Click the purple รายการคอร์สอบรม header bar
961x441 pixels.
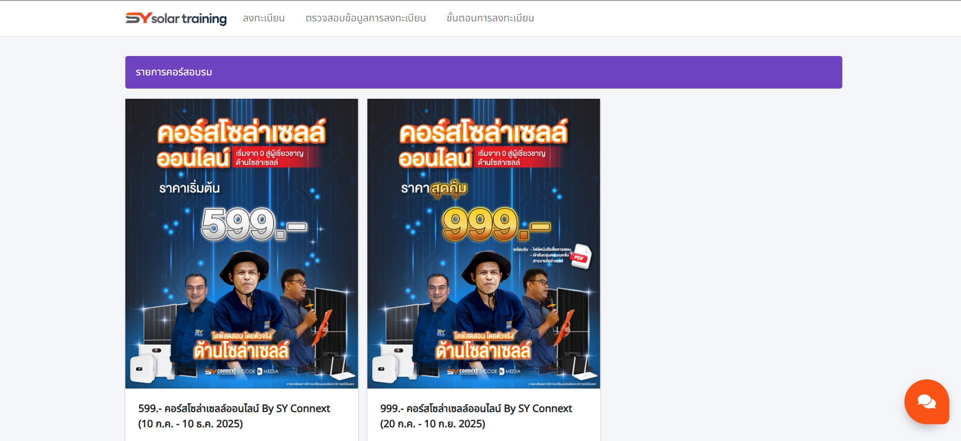(x=483, y=72)
